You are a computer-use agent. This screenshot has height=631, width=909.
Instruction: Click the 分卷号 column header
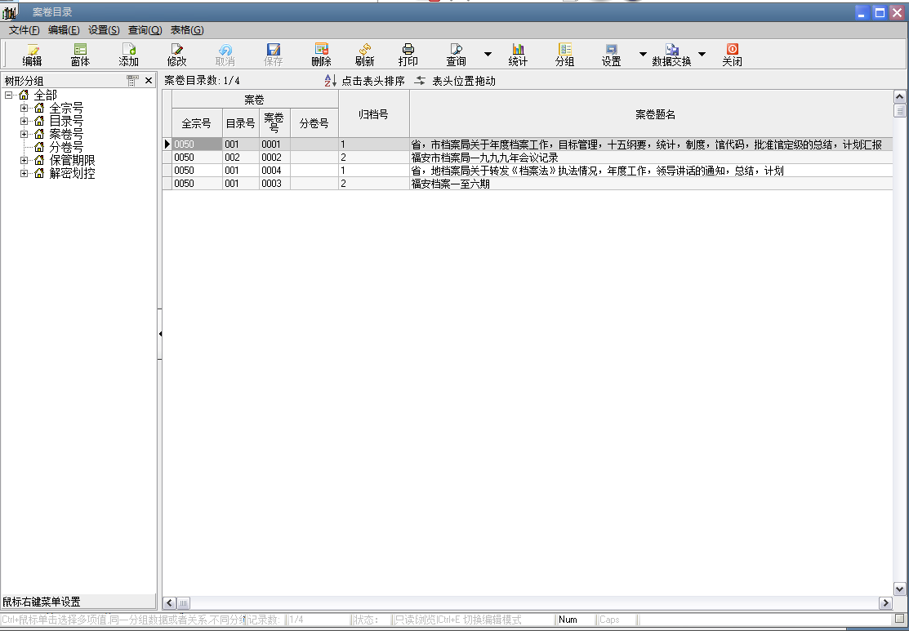(314, 123)
